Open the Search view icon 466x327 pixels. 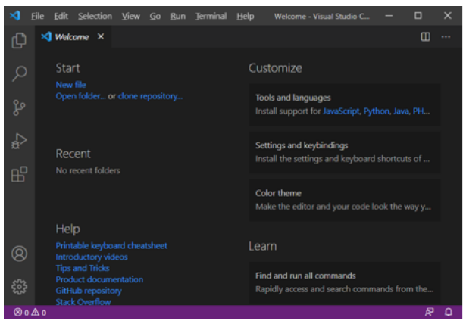coord(19,73)
